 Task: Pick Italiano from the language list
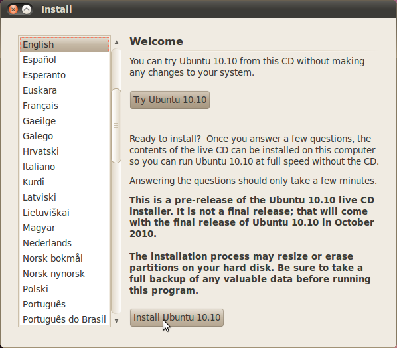click(x=64, y=167)
